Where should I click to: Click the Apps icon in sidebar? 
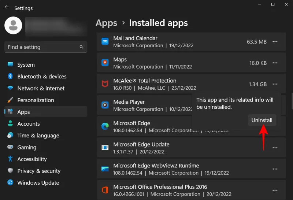click(x=10, y=112)
